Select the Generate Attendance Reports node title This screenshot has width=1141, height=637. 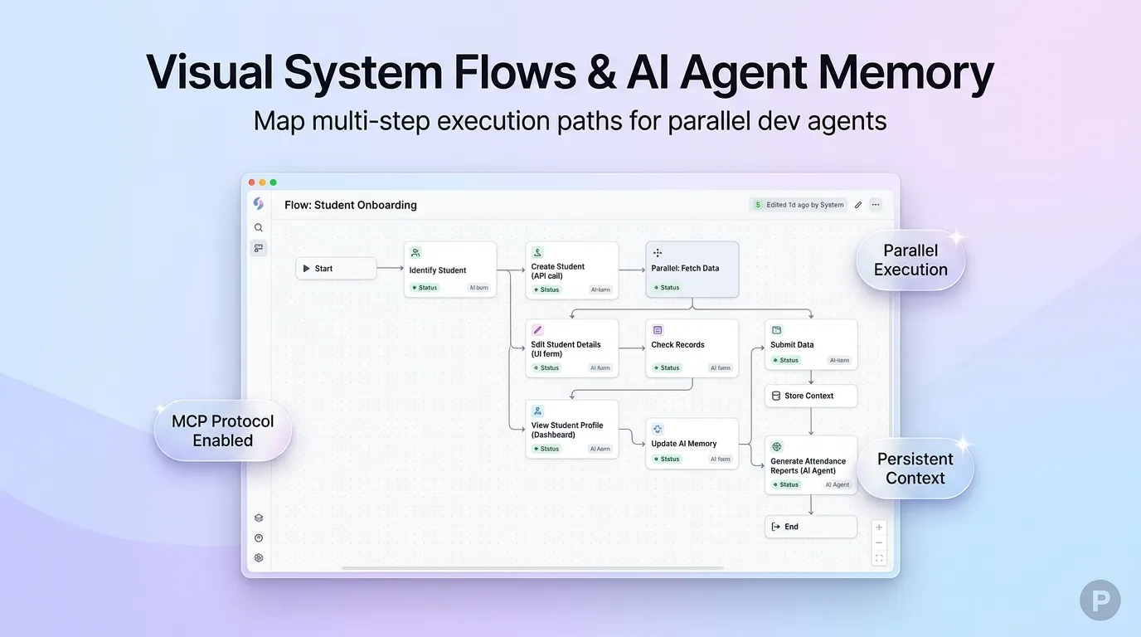point(808,466)
